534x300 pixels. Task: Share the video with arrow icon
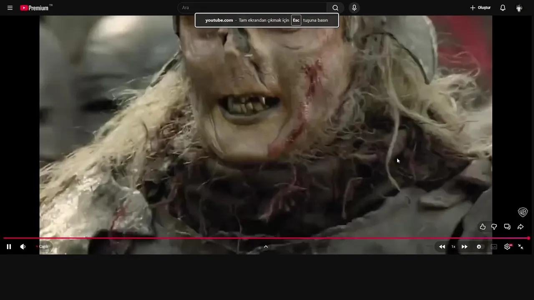521,227
